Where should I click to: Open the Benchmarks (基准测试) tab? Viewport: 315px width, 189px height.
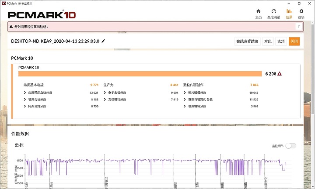click(x=273, y=14)
